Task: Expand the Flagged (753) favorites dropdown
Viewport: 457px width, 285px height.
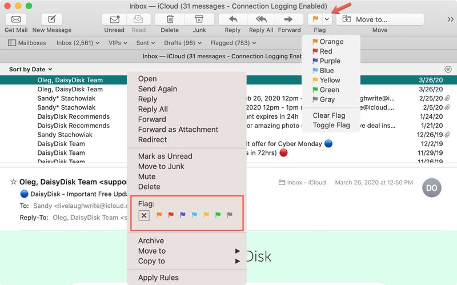Action: (233, 43)
